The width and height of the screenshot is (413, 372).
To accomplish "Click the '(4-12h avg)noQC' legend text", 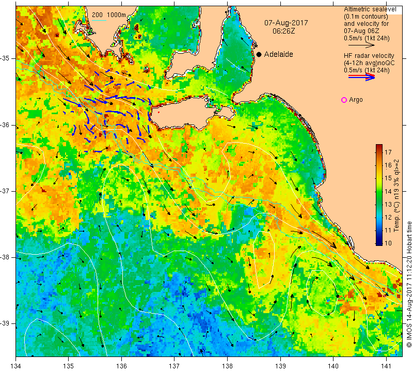I will [369, 63].
